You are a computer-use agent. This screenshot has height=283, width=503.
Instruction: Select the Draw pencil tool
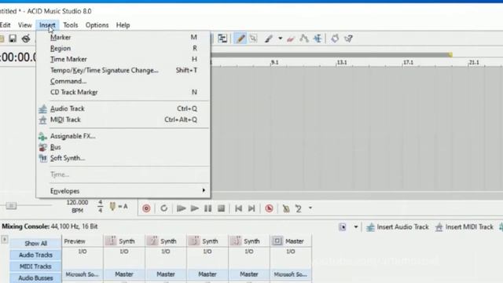click(240, 39)
